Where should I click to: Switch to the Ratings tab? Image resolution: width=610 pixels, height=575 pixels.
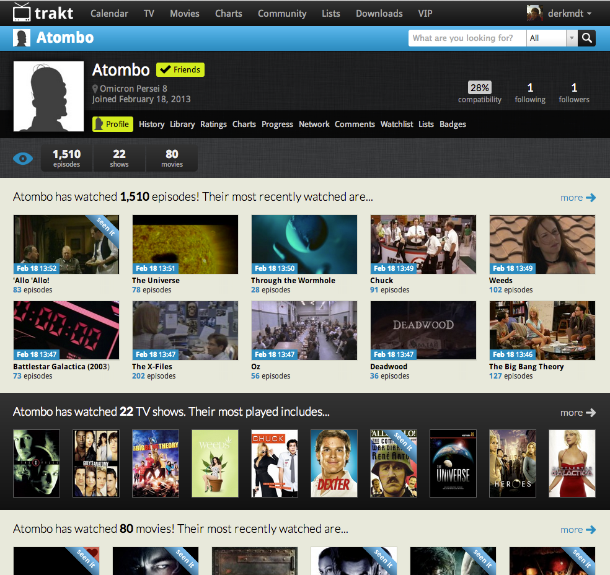pyautogui.click(x=214, y=125)
